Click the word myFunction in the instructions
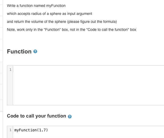The width and height of the screenshot is (164, 138). tap(56, 6)
